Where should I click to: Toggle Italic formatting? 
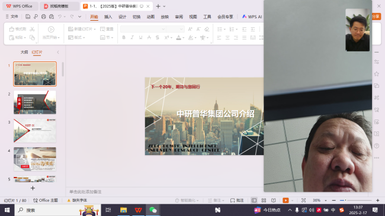[132, 37]
